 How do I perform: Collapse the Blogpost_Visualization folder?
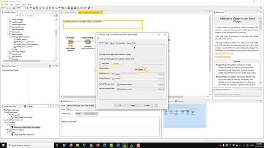(x=10, y=37)
